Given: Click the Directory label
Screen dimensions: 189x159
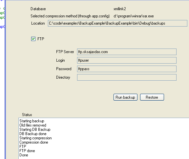Looking at the screenshot, I should click(x=63, y=77).
